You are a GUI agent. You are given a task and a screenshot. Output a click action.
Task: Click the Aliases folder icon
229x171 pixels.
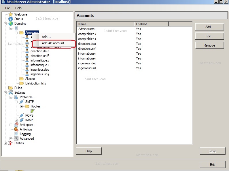click(22, 79)
